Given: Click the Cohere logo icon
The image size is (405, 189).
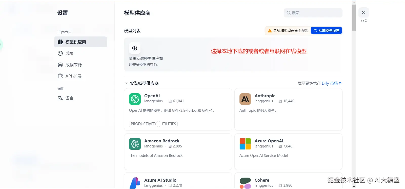Looking at the screenshot, I should (x=245, y=183).
